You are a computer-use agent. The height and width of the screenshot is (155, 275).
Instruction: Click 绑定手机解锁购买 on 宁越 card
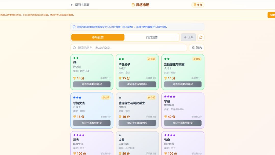(x=183, y=123)
